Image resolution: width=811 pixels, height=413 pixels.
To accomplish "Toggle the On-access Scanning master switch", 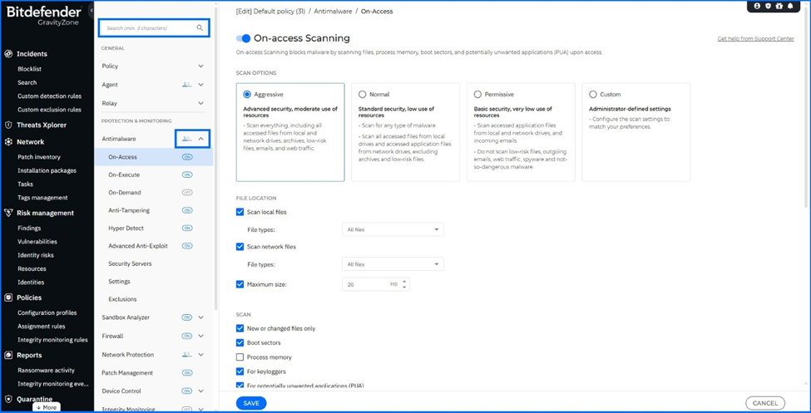I will coord(243,38).
